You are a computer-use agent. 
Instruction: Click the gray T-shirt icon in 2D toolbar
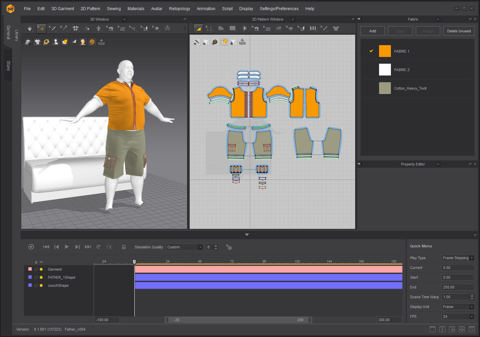336,29
